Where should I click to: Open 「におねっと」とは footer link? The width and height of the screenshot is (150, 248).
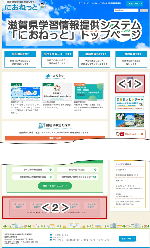61,235
